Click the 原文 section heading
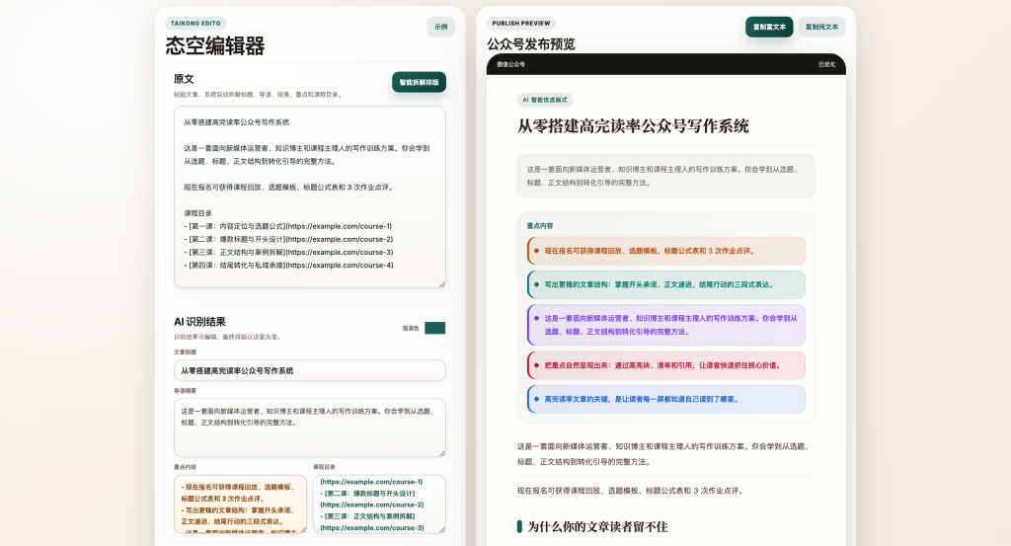Screen dimensions: 1011x546 coord(184,79)
